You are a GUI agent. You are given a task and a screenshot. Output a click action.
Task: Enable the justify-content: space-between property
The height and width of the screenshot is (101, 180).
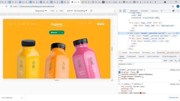click(119, 74)
